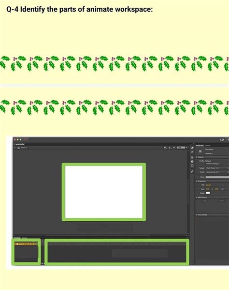The width and height of the screenshot is (229, 290).
Task: Click the Center Stage icon
Action: click(x=174, y=148)
